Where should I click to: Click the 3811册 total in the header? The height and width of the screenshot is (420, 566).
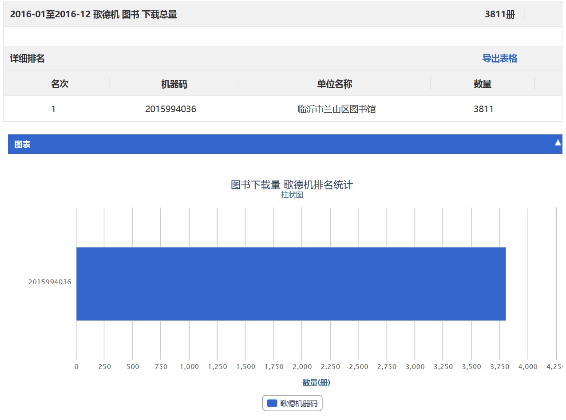(x=499, y=14)
